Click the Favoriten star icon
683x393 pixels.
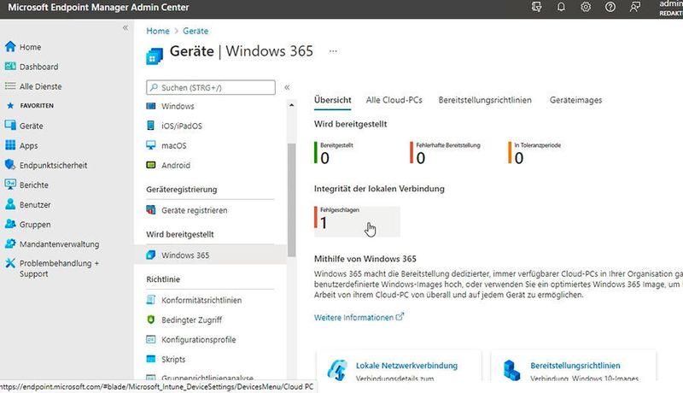(x=10, y=105)
